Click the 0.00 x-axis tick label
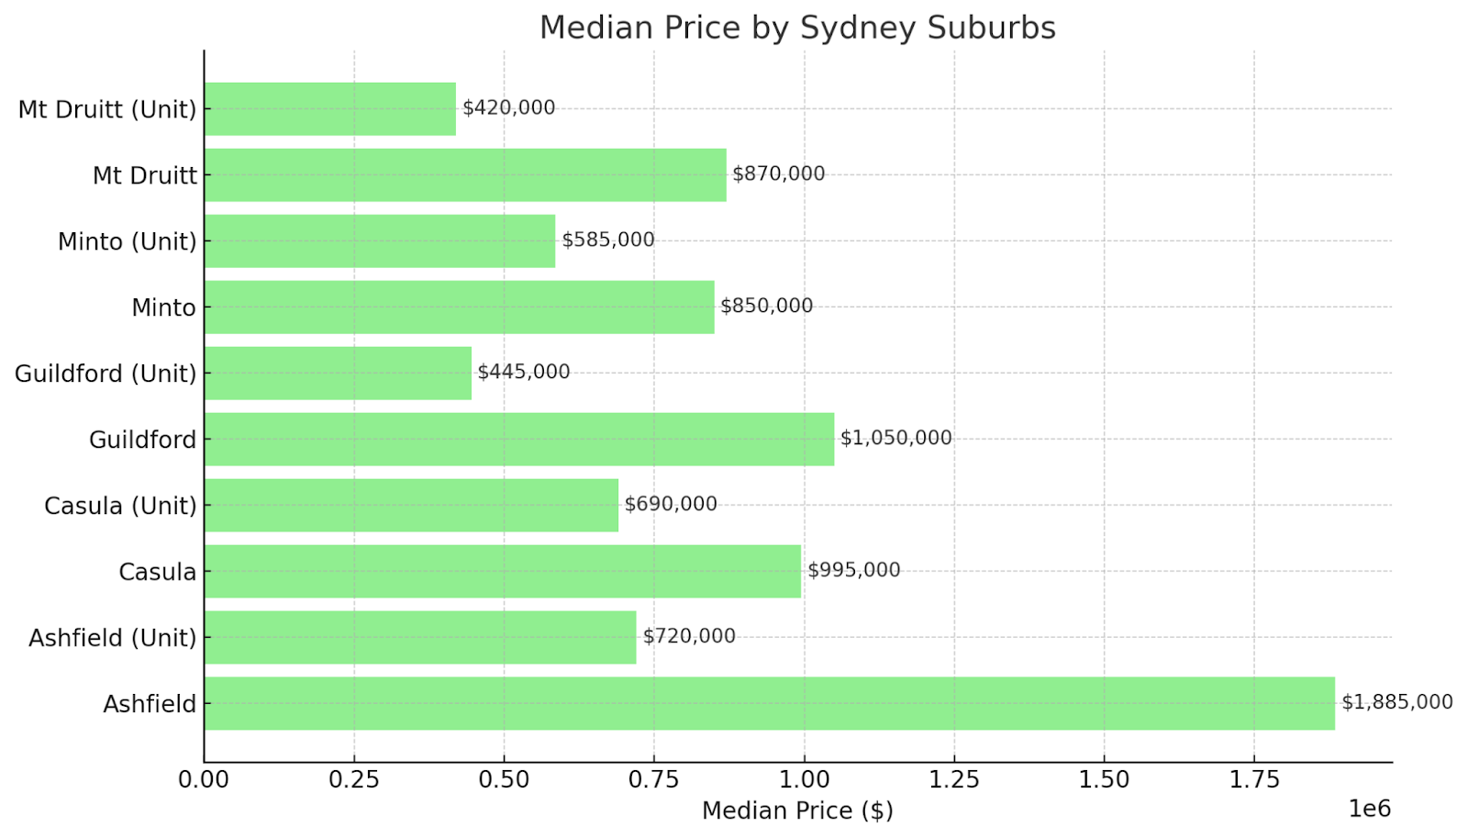The image size is (1468, 838). click(x=204, y=780)
